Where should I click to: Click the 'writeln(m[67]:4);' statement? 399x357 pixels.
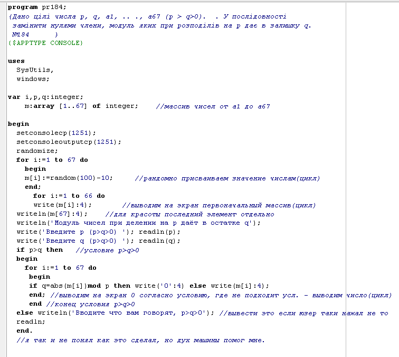point(52,214)
